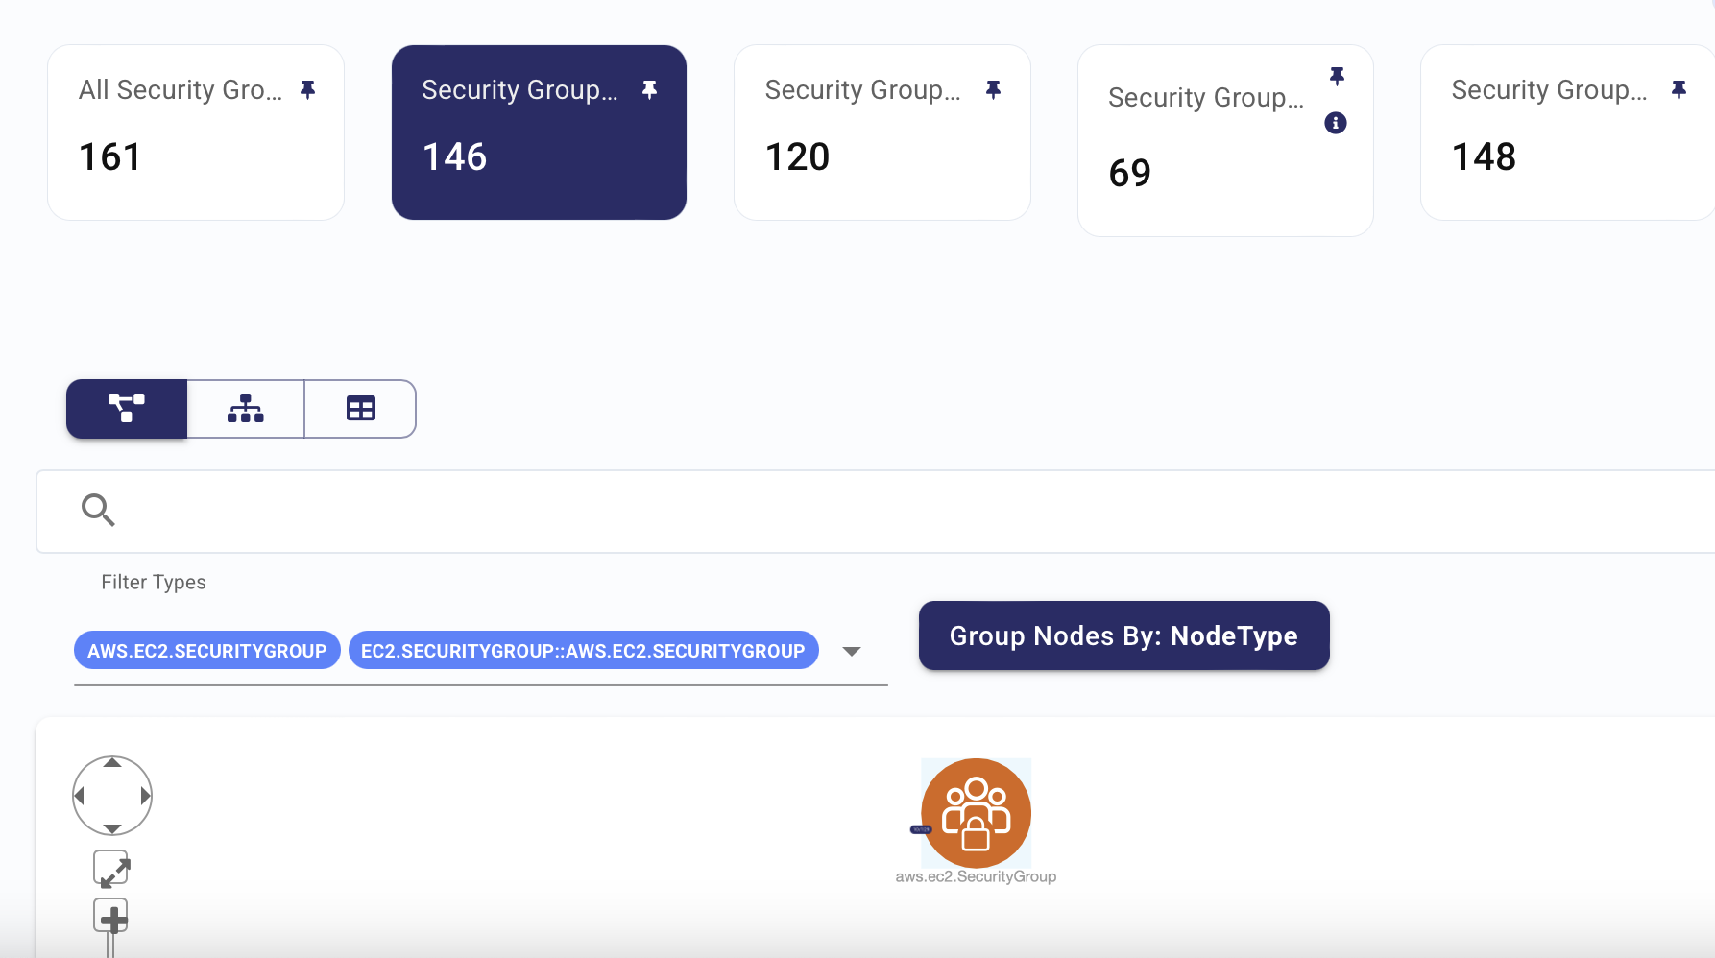Fit graph to screen icon

point(111,869)
